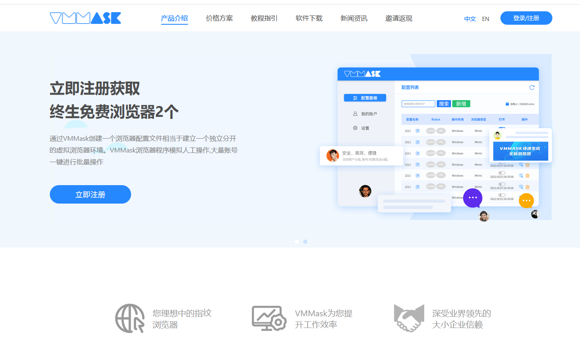
Task: Click the VMMASK logo in the page header
Action: coord(85,18)
